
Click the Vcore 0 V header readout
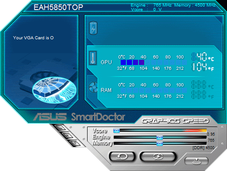(x=146, y=10)
